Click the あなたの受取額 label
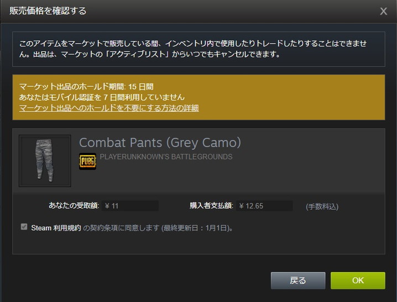397x302 pixels. (x=74, y=205)
